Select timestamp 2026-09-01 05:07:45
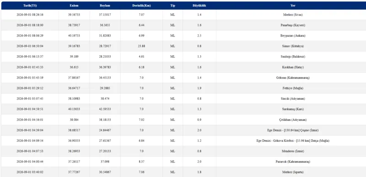 (30, 99)
